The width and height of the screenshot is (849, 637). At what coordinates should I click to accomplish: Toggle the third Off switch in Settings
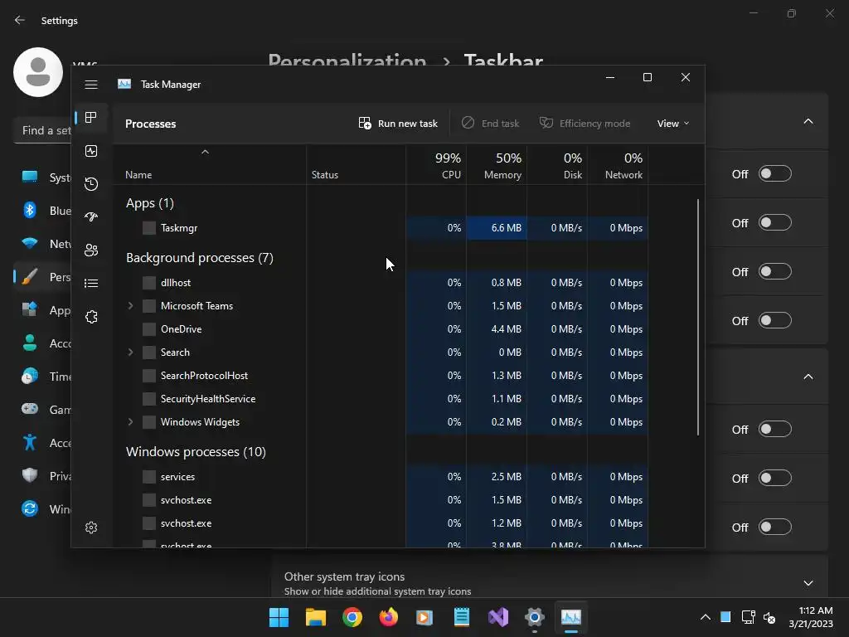click(775, 271)
